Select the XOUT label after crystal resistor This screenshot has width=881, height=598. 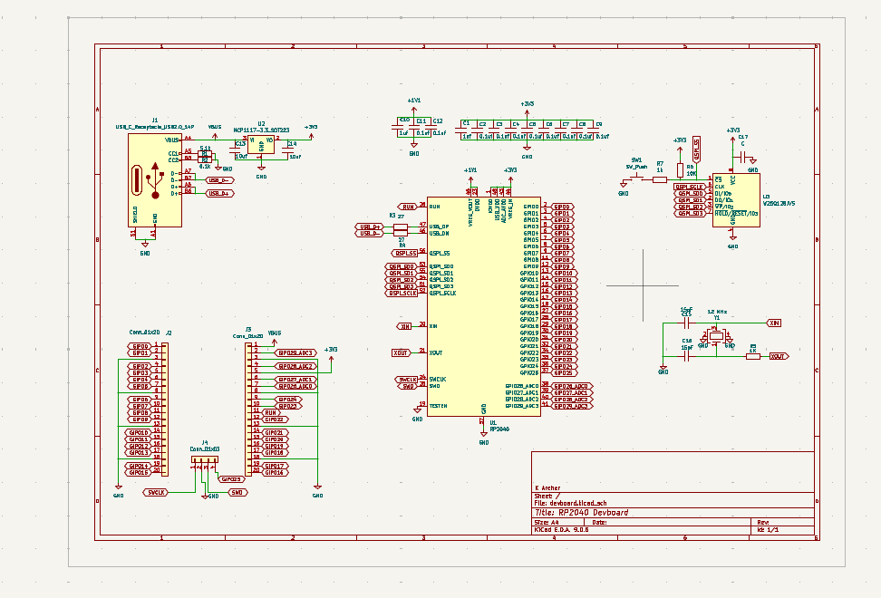(x=777, y=357)
